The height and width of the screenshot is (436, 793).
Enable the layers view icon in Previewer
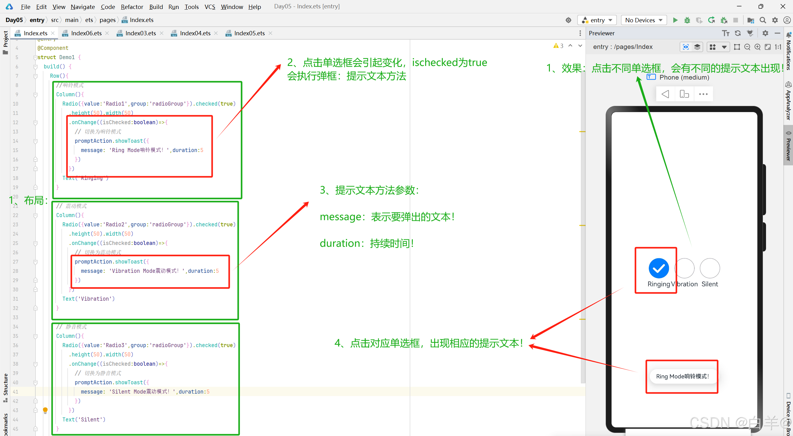pos(697,47)
